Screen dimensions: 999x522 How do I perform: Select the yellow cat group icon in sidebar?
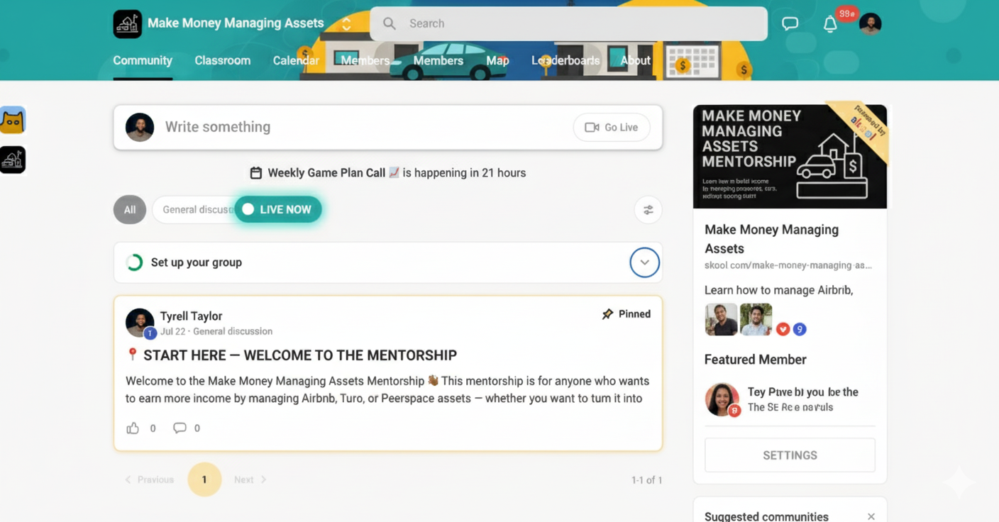pos(13,121)
